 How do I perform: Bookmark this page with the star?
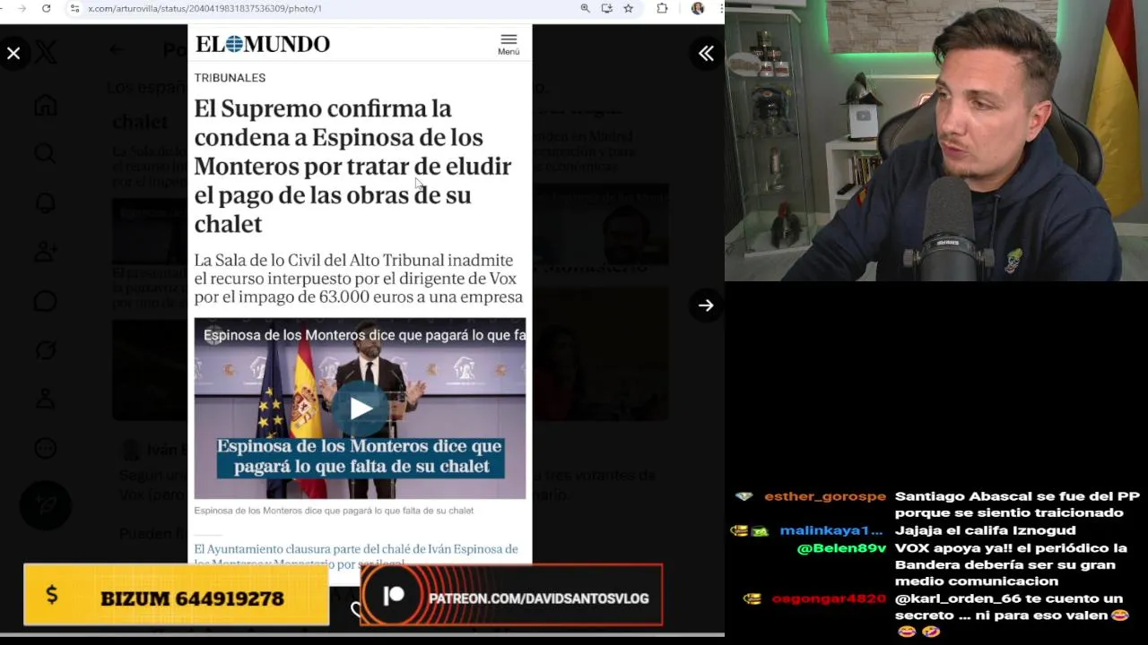[x=629, y=8]
